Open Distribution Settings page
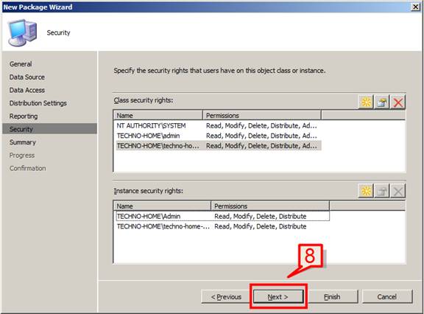This screenshot has height=314, width=424. click(x=38, y=103)
